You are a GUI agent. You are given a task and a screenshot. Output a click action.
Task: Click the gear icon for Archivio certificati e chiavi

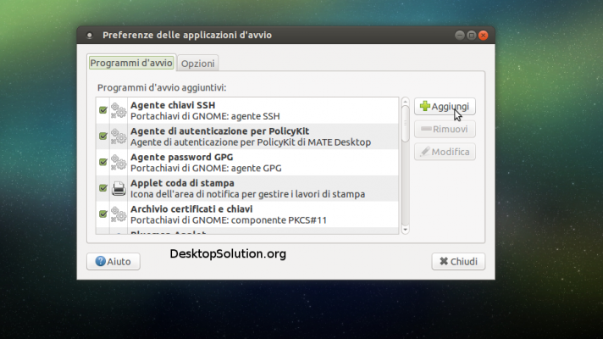coord(118,214)
